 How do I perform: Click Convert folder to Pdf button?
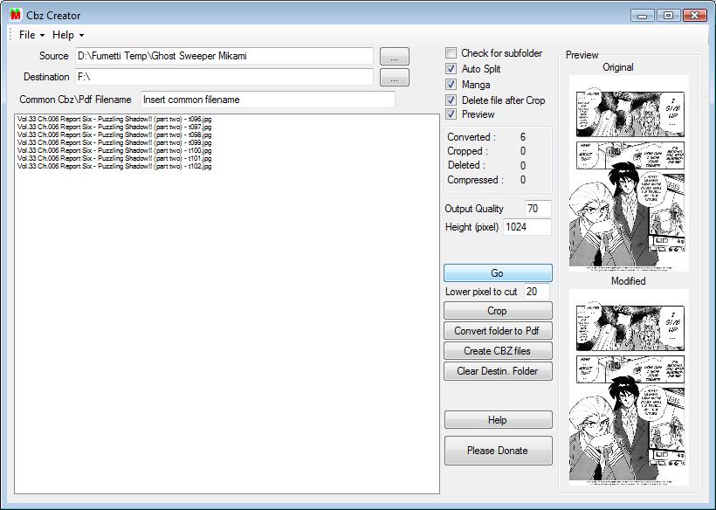pos(498,331)
